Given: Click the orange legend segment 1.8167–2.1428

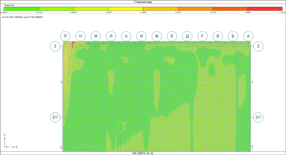Looking at the screenshot, I should (x=195, y=8).
